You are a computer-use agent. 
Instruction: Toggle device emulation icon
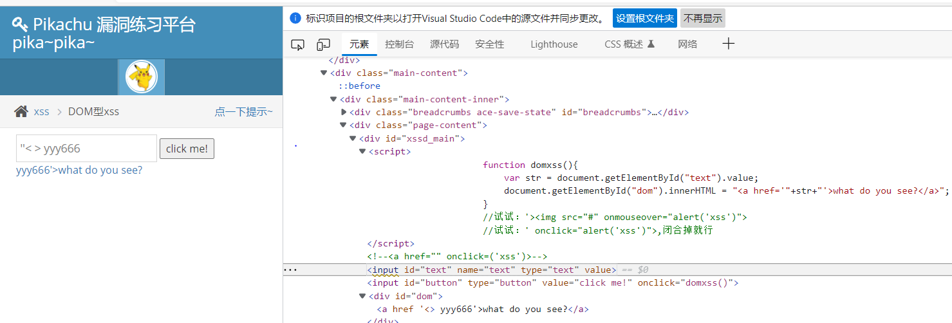(x=323, y=44)
